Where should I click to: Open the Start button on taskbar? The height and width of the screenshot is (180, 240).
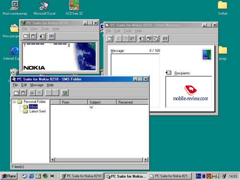pos(9,176)
